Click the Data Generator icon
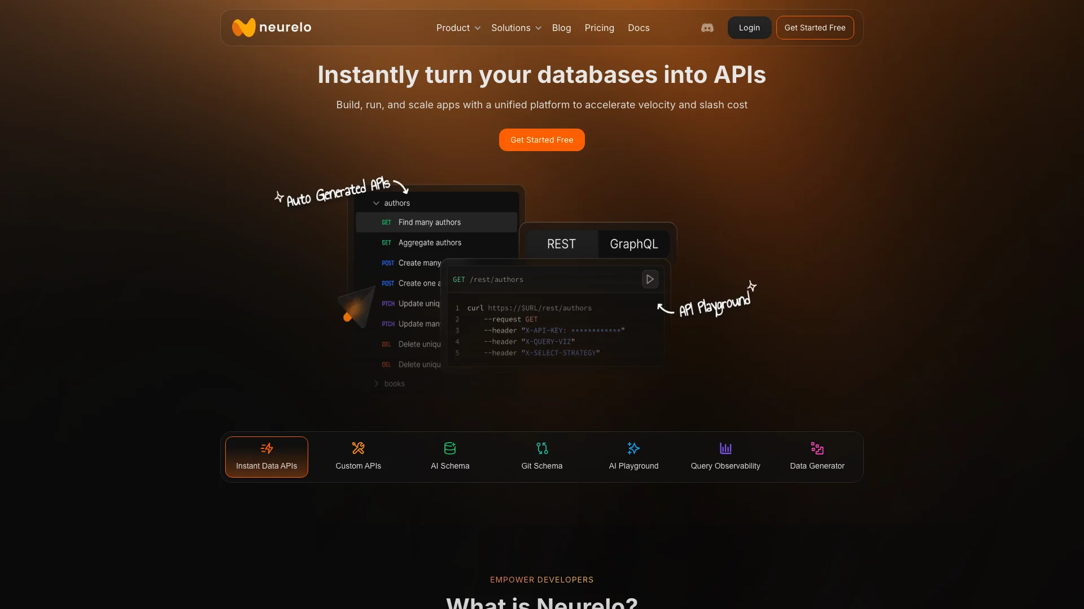Image resolution: width=1084 pixels, height=609 pixels. pos(817,448)
